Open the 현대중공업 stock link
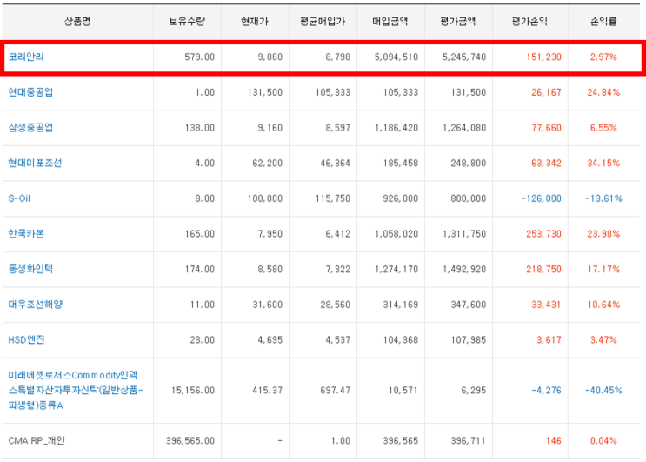The width and height of the screenshot is (646, 462). tap(30, 92)
